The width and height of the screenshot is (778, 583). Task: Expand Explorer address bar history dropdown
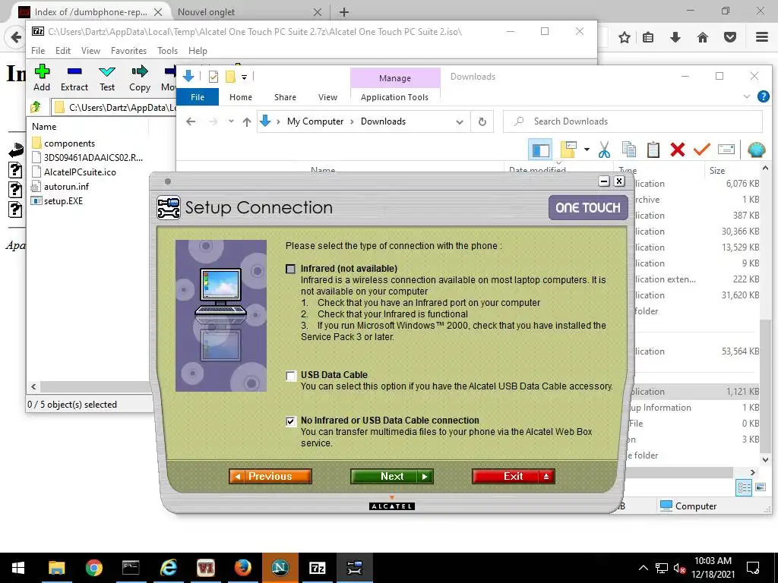[x=460, y=122]
